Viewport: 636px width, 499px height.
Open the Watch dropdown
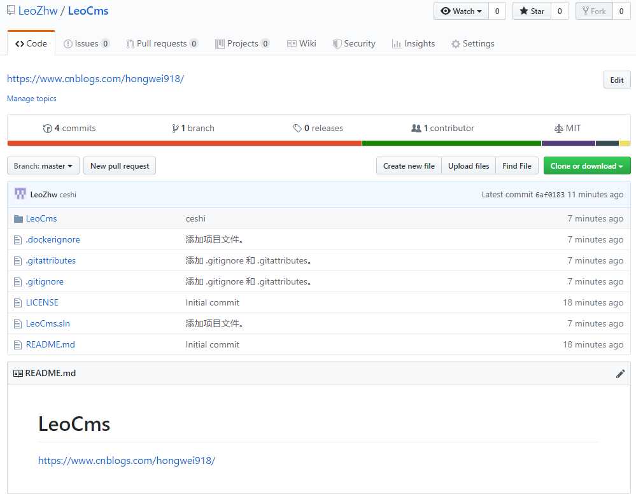pyautogui.click(x=461, y=11)
